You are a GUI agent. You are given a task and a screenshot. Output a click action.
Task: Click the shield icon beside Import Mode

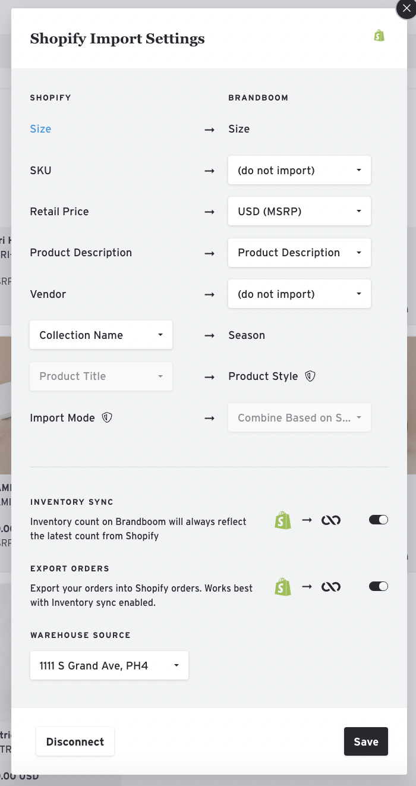pos(106,417)
